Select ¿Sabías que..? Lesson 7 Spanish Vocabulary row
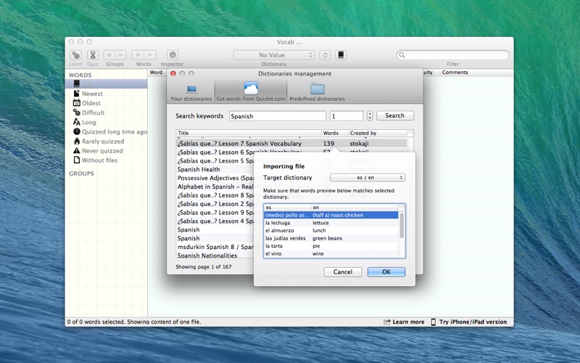 (x=291, y=143)
